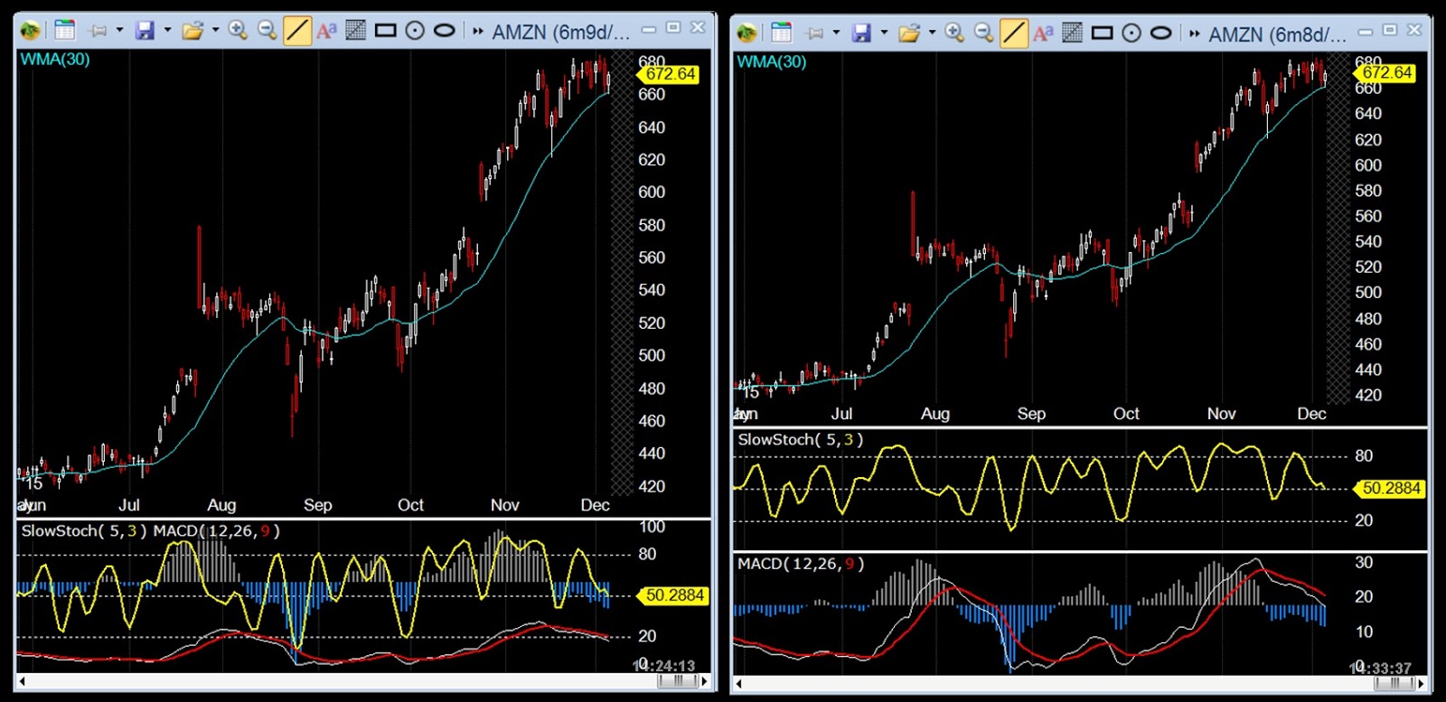
Task: Maximize the right AMZN chart window
Action: coord(1390,31)
